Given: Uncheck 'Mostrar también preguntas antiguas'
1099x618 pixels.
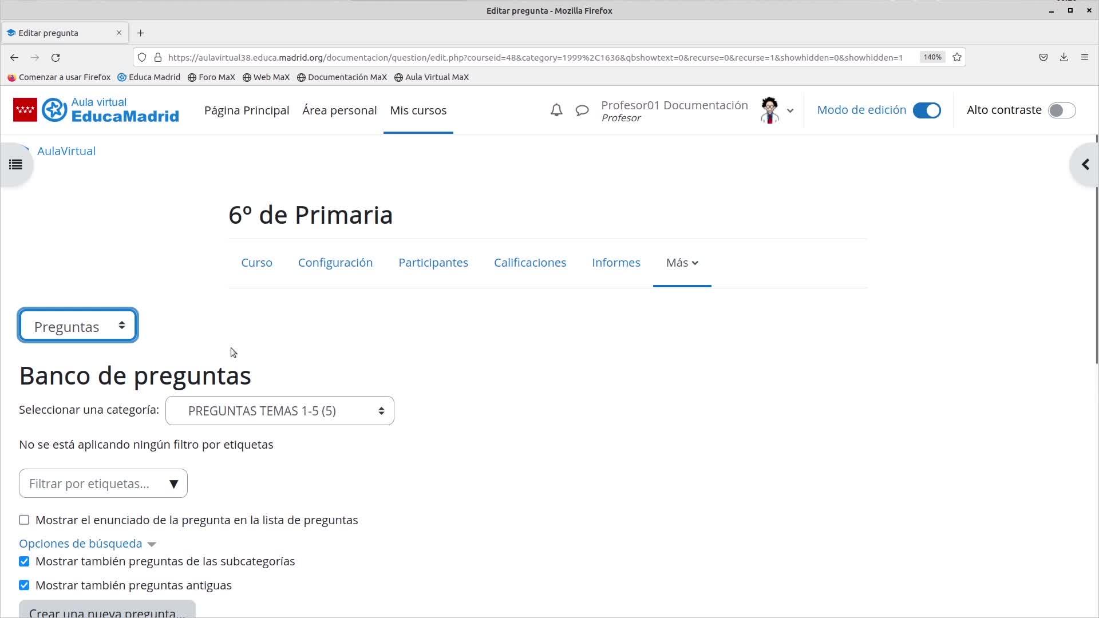Looking at the screenshot, I should [24, 585].
